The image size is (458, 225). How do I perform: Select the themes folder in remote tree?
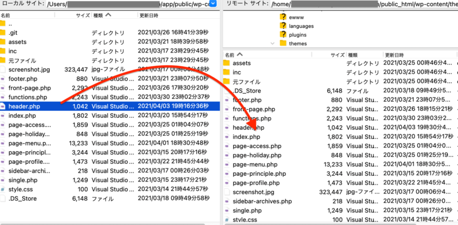click(298, 43)
